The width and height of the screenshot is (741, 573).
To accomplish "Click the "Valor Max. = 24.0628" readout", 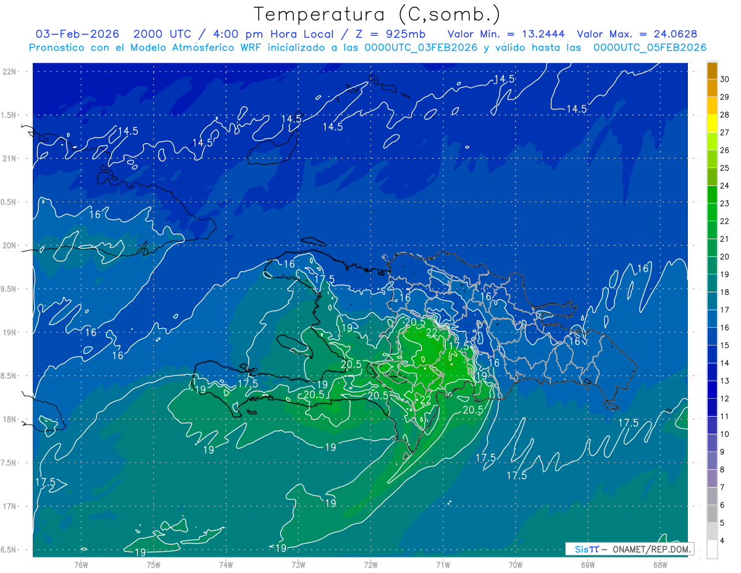I will point(637,34).
